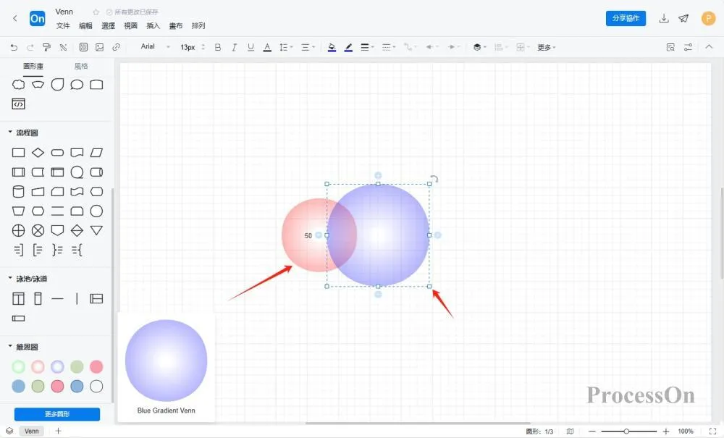Click the insert image icon
The width and height of the screenshot is (724, 438).
(x=99, y=47)
